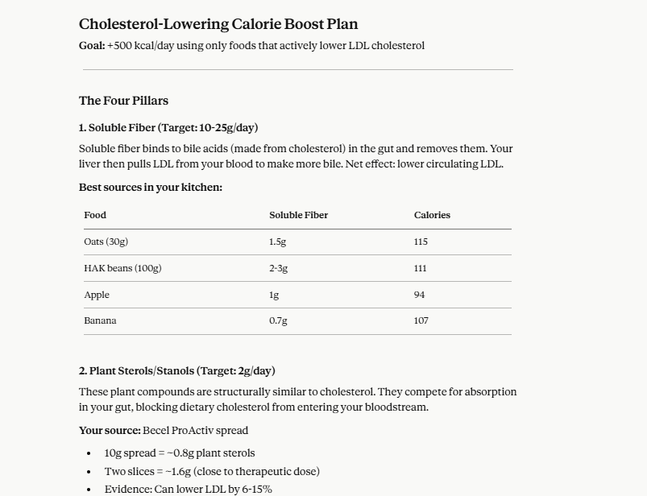This screenshot has height=496, width=647.
Task: Click the 2-3g soluble fiber value
Action: [x=279, y=268]
